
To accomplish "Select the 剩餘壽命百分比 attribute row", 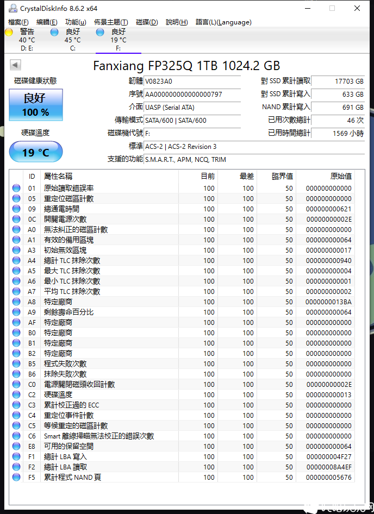I will pyautogui.click(x=183, y=312).
